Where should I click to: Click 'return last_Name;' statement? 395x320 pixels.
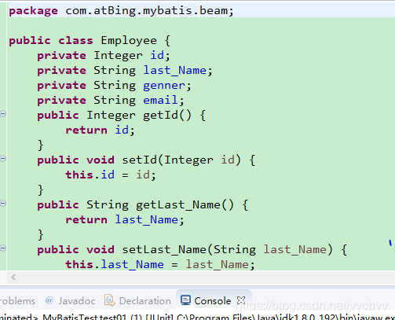(125, 220)
